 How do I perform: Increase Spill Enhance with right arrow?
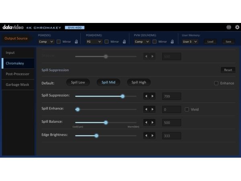pyautogui.click(x=152, y=109)
